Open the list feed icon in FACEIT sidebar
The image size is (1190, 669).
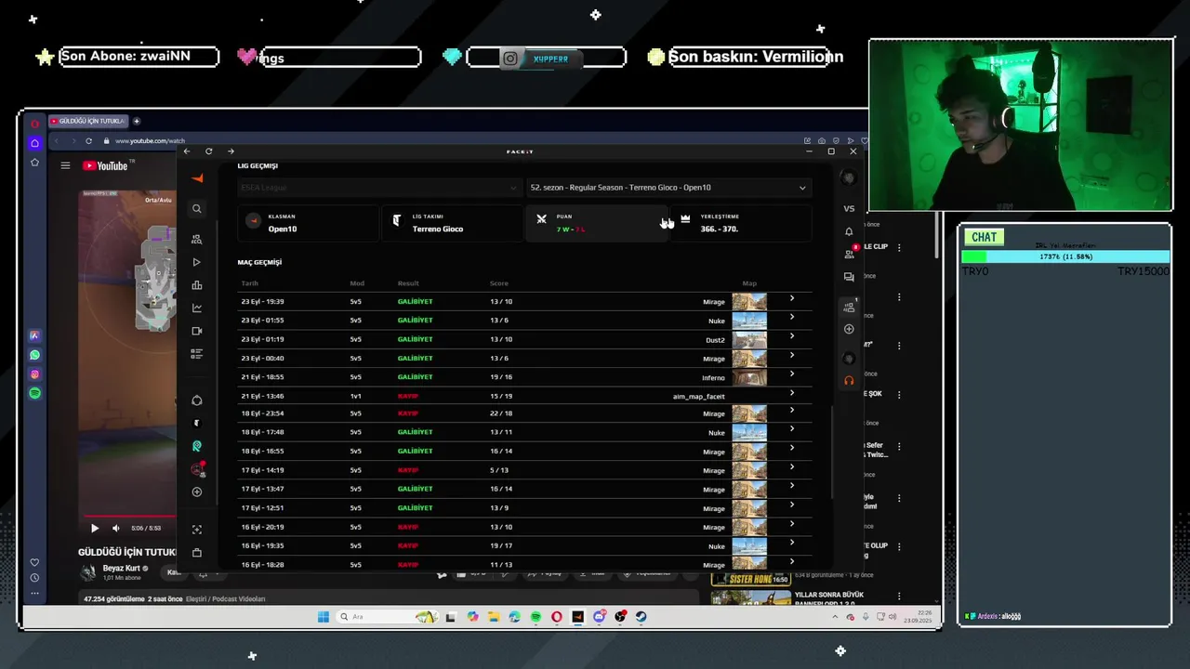tap(196, 354)
